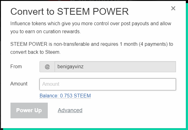This screenshot has width=188, height=130.
Task: Click the "Amount" placeholder text
Action: (51, 84)
